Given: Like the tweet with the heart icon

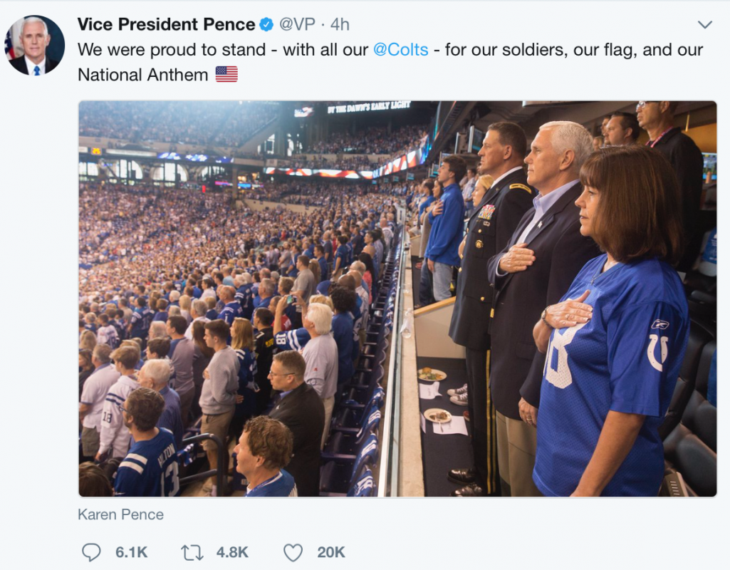Looking at the screenshot, I should click(293, 552).
